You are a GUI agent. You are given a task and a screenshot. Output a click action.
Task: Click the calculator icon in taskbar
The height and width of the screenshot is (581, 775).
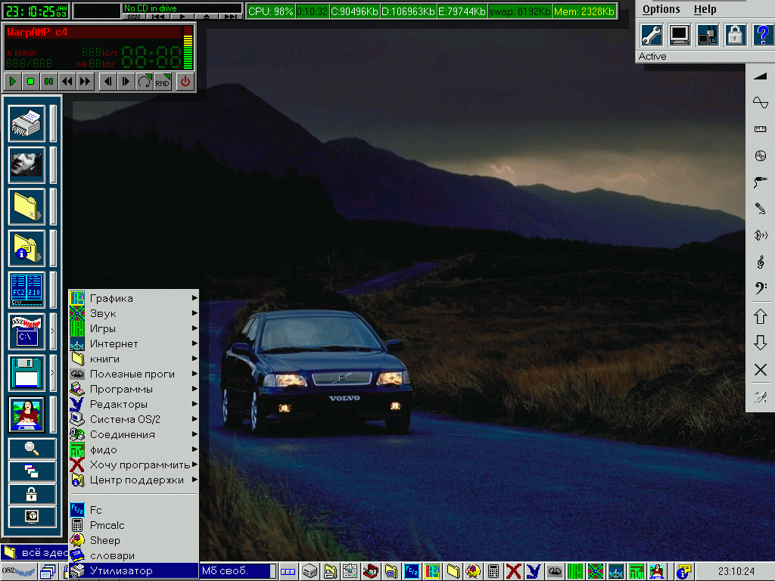click(x=493, y=572)
